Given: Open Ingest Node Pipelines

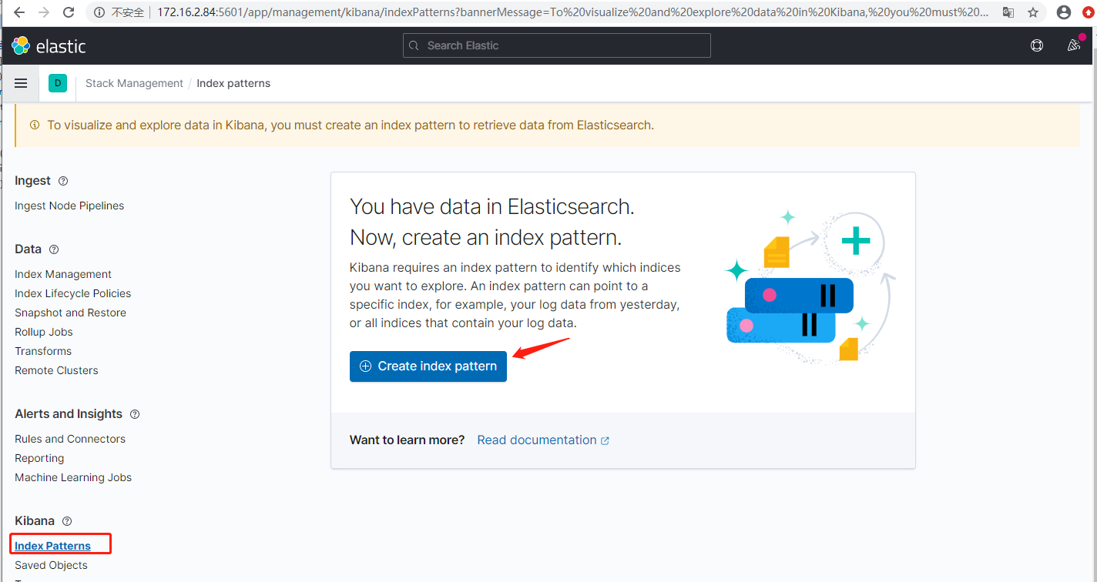Looking at the screenshot, I should 69,206.
